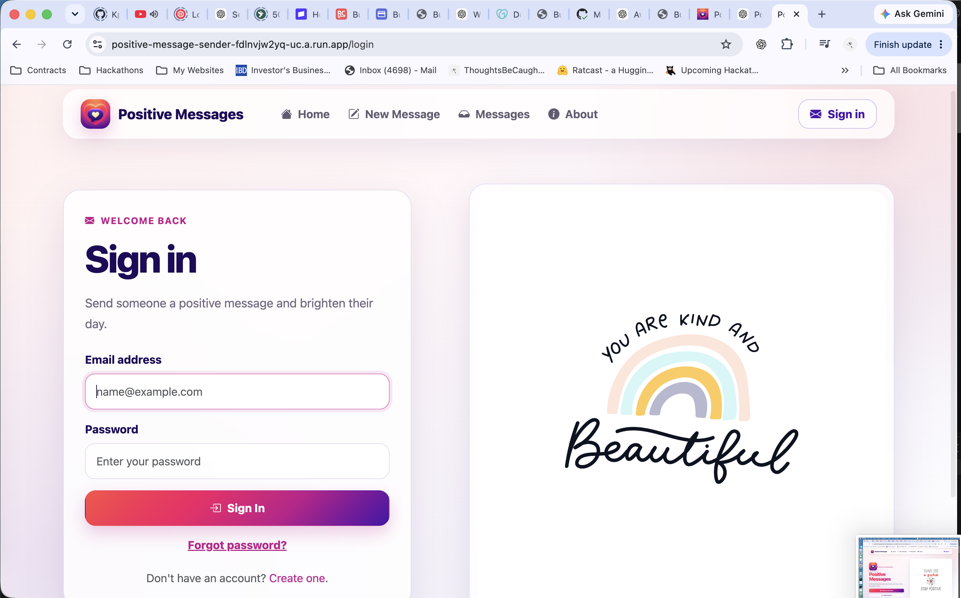Open the All Bookmarks folder
Viewport: 961px width, 598px height.
click(x=910, y=70)
